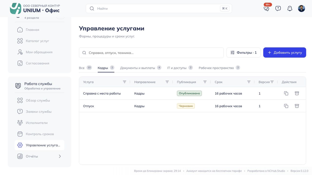
Task: Click filter icon in Срок column header
Action: pyautogui.click(x=249, y=82)
